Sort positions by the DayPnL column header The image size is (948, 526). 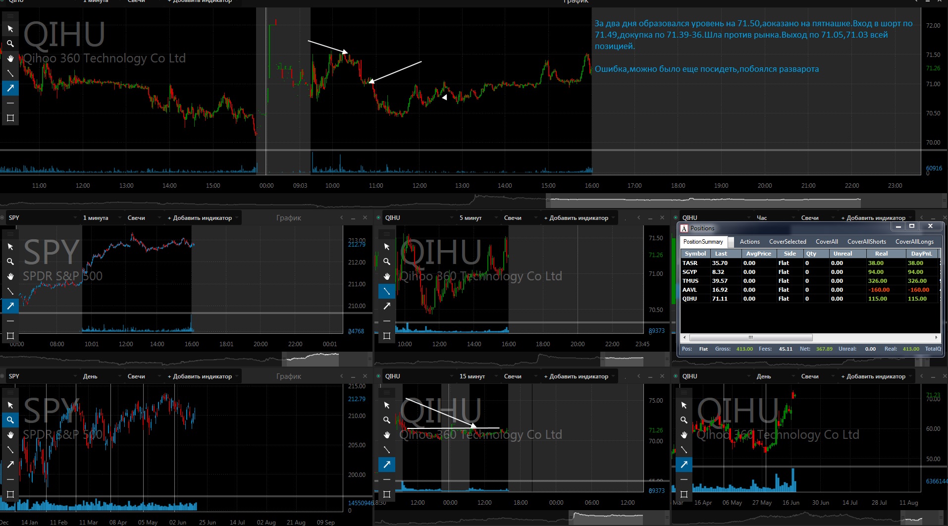921,253
